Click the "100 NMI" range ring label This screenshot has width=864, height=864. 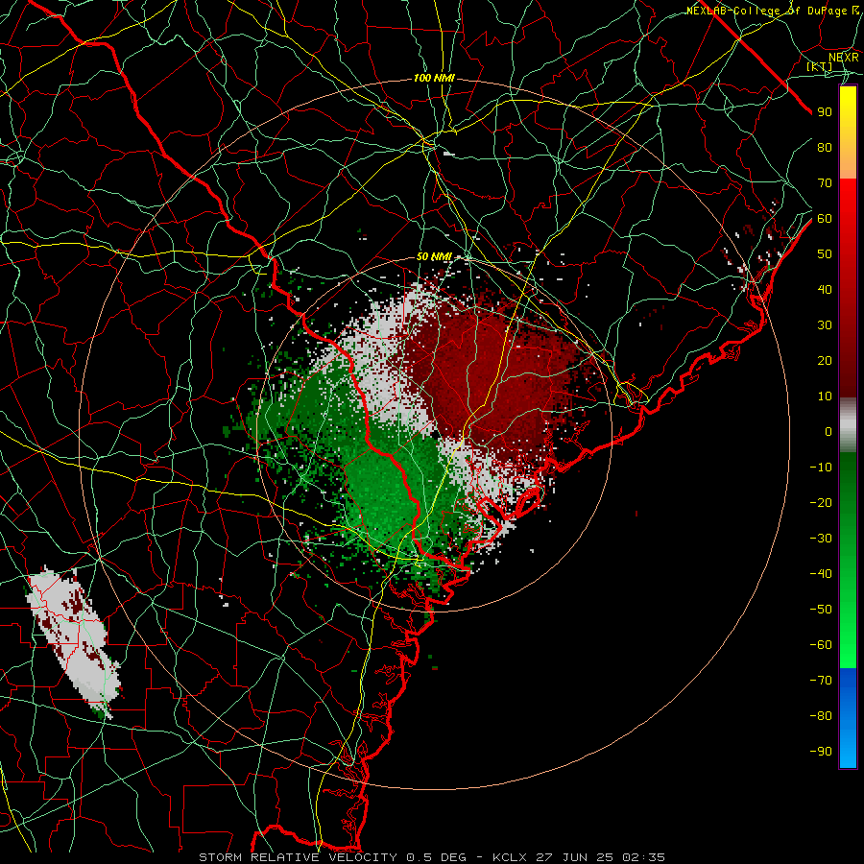(x=434, y=79)
